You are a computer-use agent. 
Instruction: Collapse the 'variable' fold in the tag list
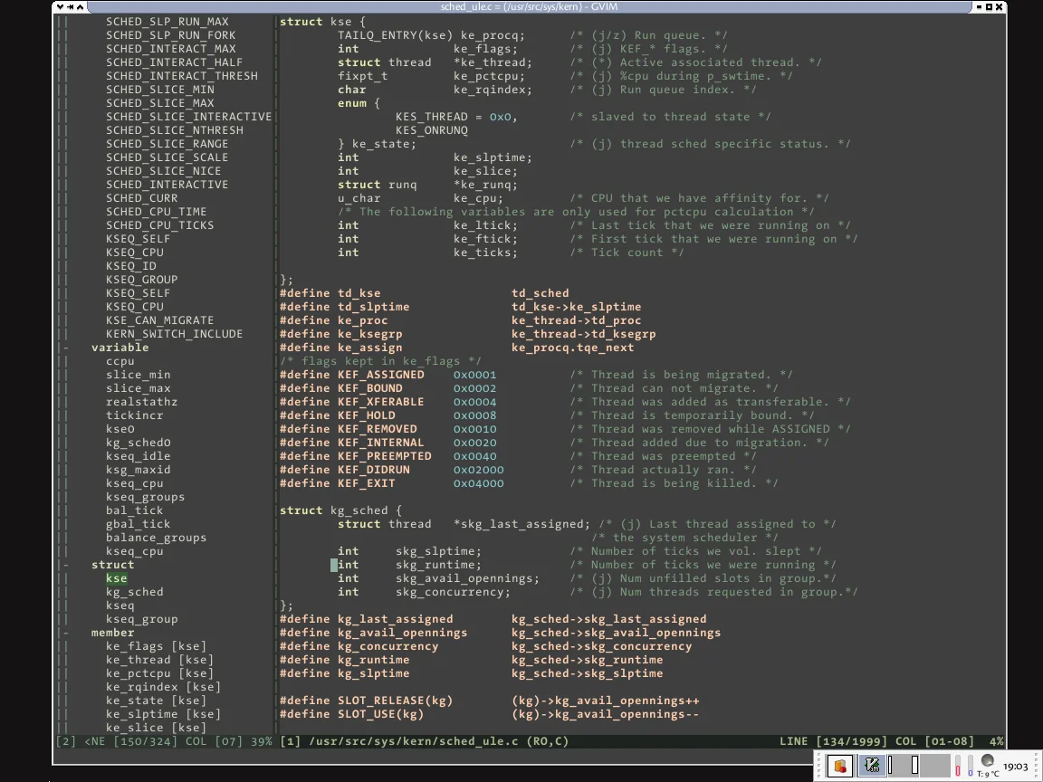click(65, 348)
